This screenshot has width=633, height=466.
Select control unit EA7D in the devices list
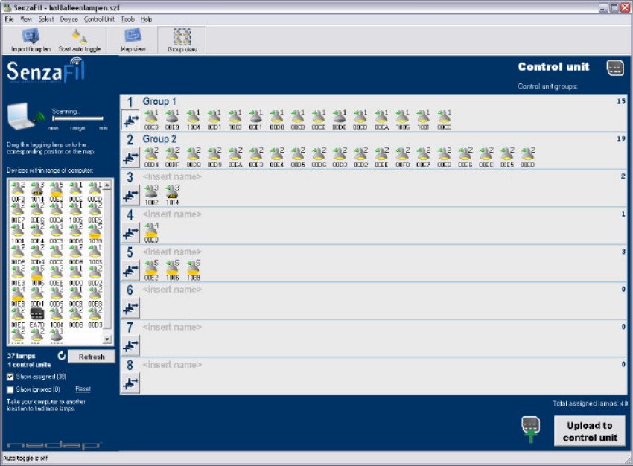[36, 316]
